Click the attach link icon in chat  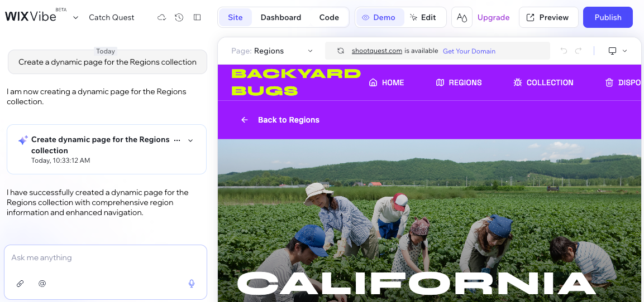click(x=20, y=284)
